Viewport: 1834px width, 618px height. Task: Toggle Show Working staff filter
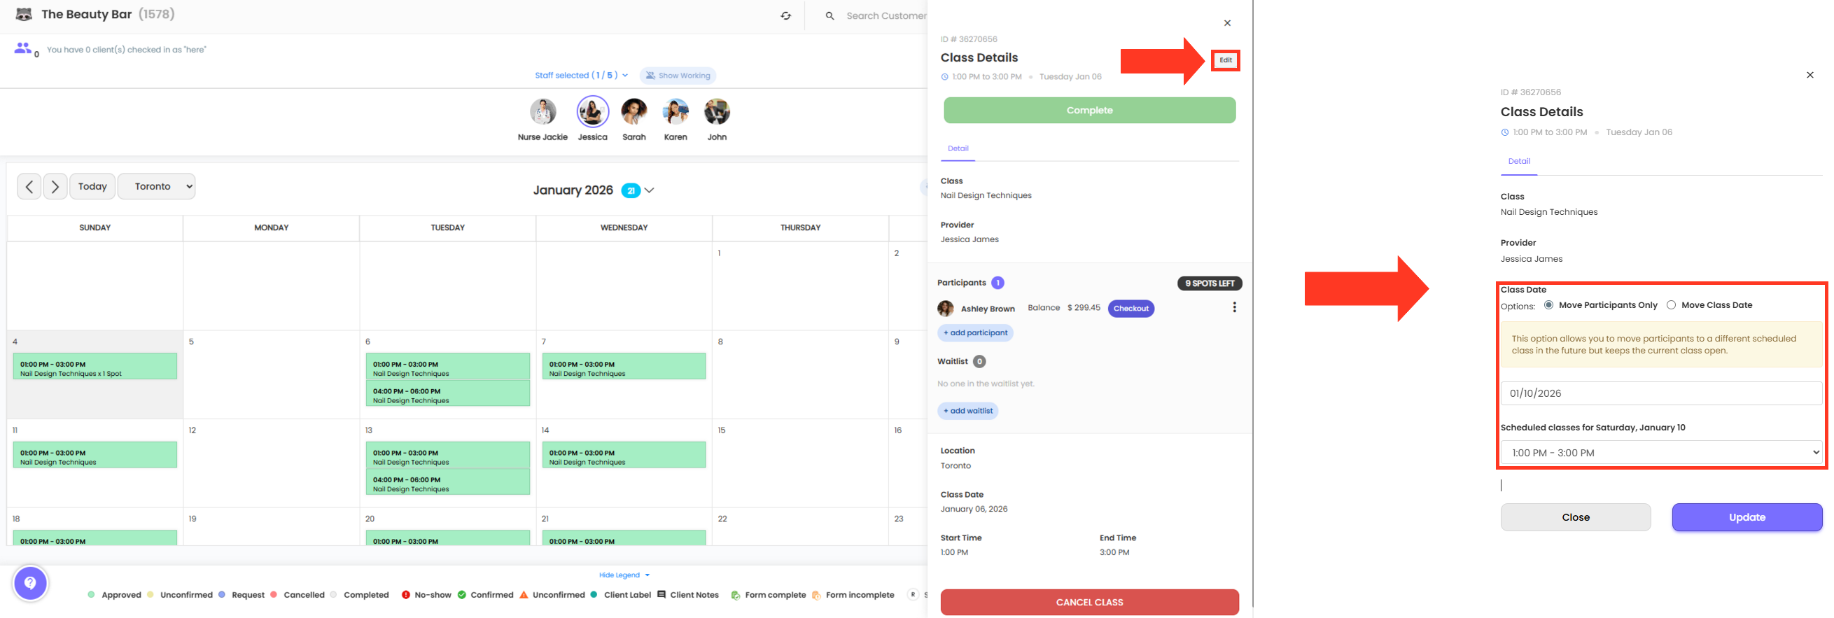[678, 76]
